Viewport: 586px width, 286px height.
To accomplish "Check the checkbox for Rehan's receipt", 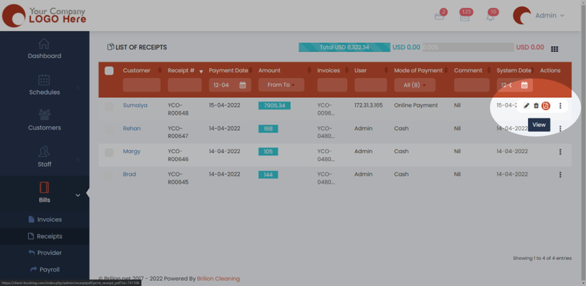I will (109, 130).
